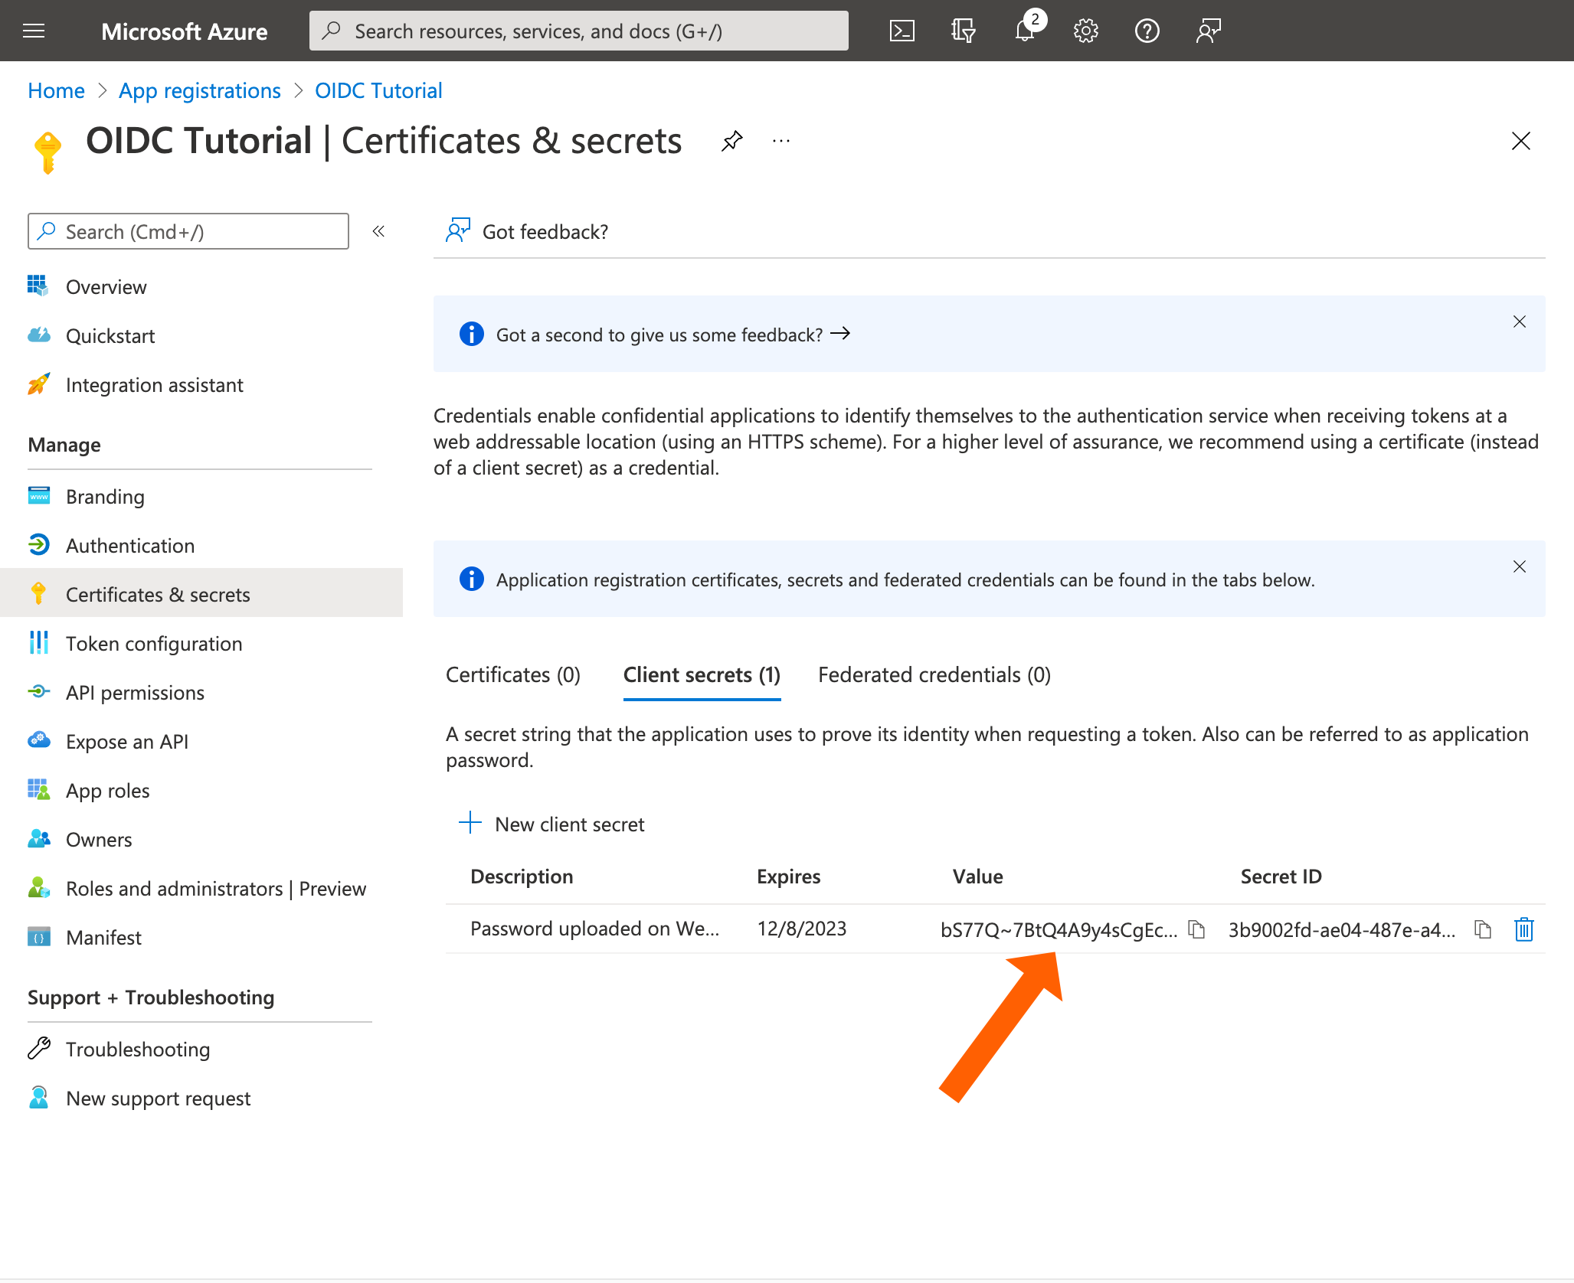
Task: Open the Cloud Shell terminal icon
Action: coord(902,31)
